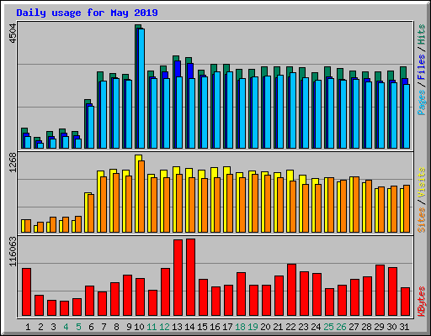Click the 'Pages / Files / Hits' legend label
431x336 pixels.
tap(422, 70)
